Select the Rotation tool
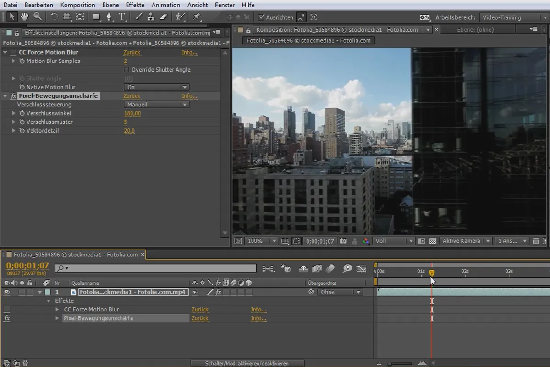550x367 pixels. tap(54, 17)
